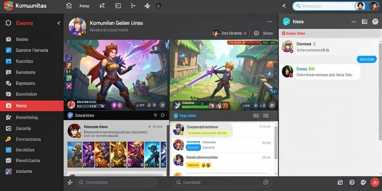Focus the top-right search field
The height and width of the screenshot is (191, 382).
point(323,6)
